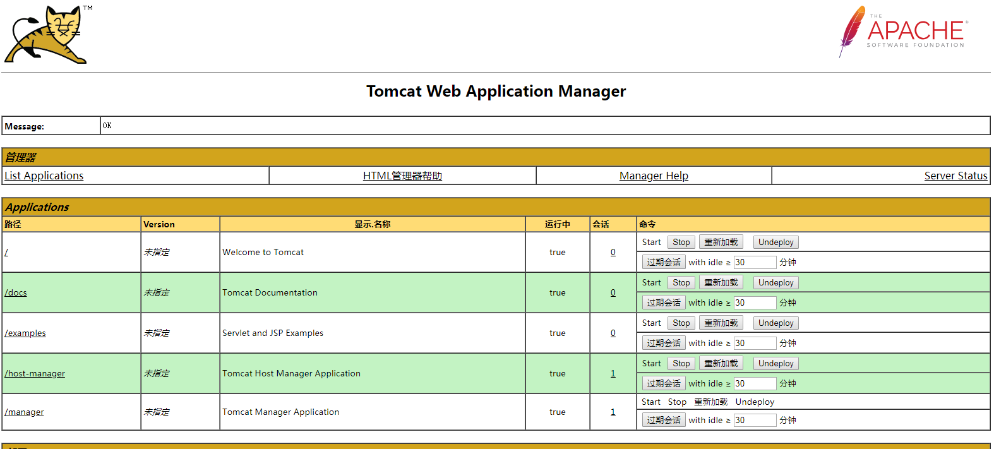
Task: Expire sessions (过期会话) for Tomcat Documentation
Action: click(x=664, y=302)
